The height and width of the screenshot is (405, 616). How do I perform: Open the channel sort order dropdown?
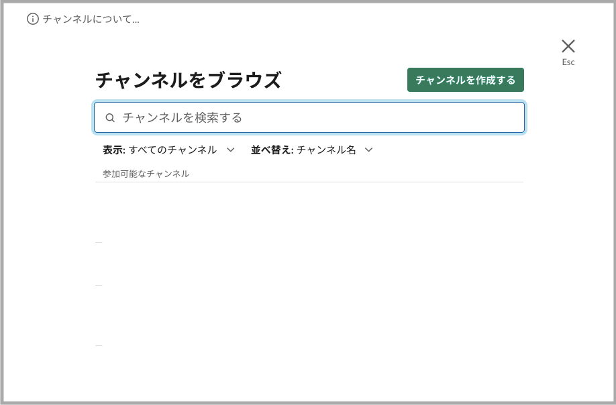point(311,150)
